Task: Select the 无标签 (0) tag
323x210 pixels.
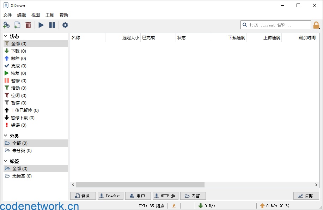Action: pos(36,176)
